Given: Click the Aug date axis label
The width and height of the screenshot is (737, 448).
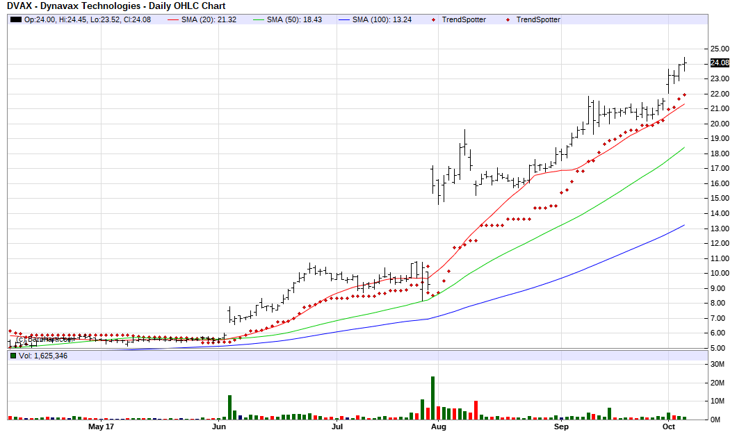Looking at the screenshot, I should (438, 426).
